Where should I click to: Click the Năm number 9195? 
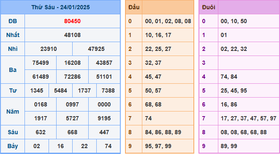(x=104, y=118)
